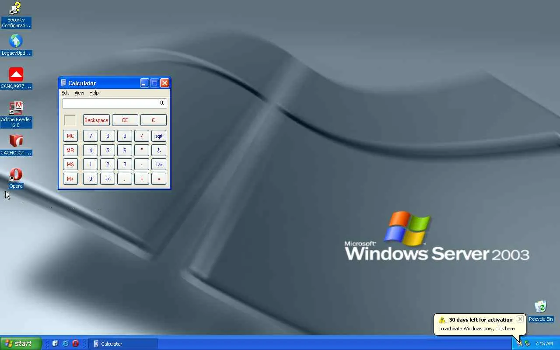This screenshot has width=560, height=350.
Task: Click the MS memory store button
Action: point(70,164)
